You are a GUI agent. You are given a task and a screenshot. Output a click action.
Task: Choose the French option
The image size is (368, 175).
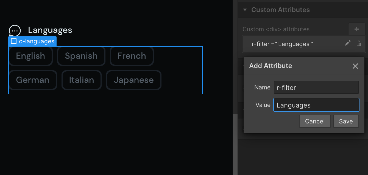[x=132, y=56]
